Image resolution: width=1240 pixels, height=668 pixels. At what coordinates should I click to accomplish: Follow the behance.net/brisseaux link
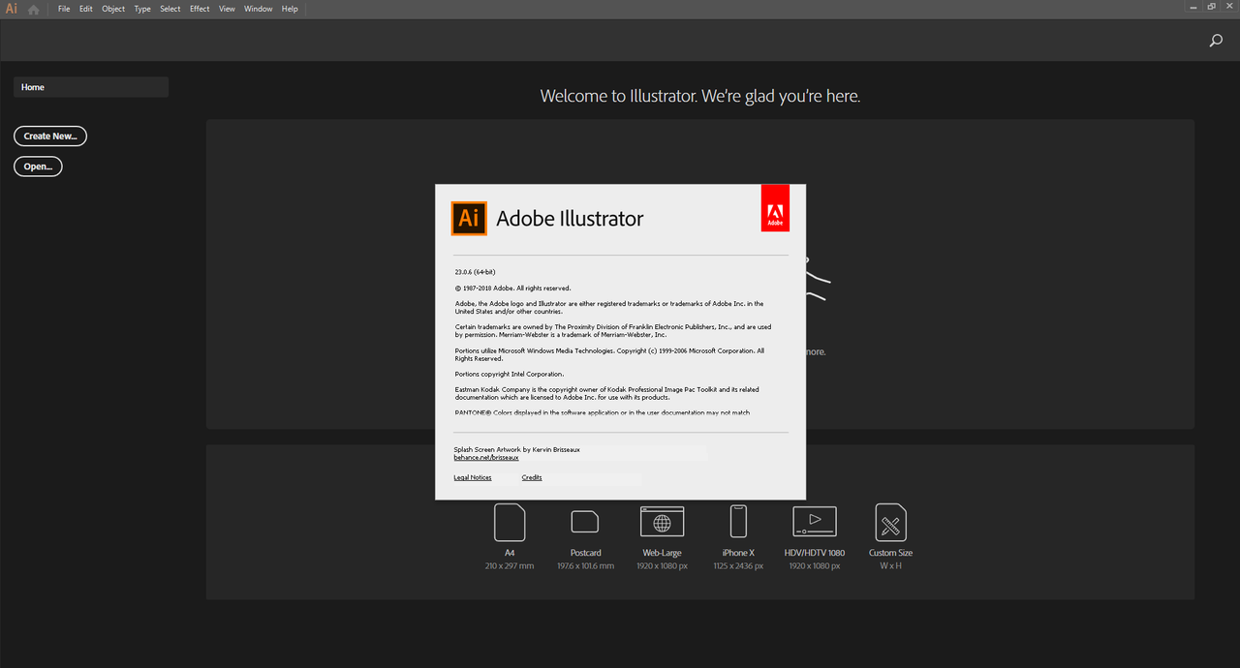click(x=486, y=458)
